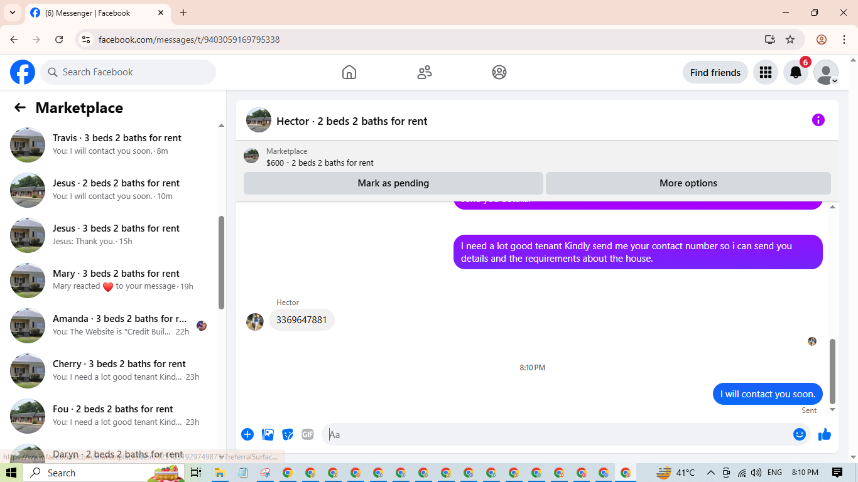The image size is (858, 482).
Task: Open File Explorer from the taskbar
Action: pos(219,473)
